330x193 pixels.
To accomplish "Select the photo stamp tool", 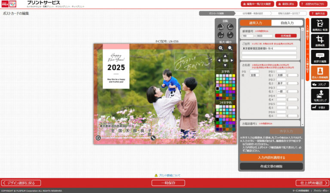I will 320,97.
